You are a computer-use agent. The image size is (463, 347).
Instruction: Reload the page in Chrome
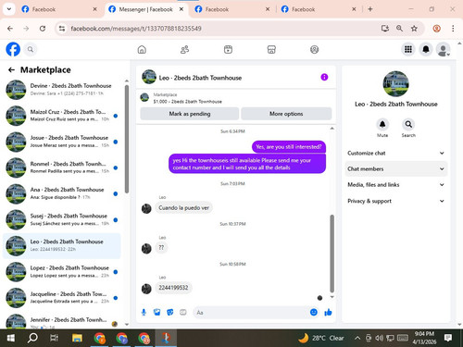(43, 29)
